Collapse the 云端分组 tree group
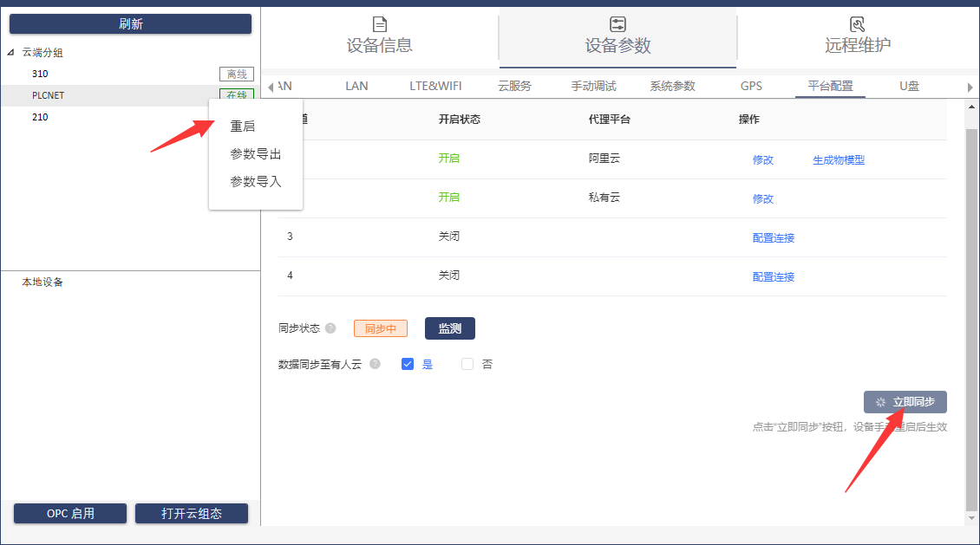 click(x=10, y=53)
